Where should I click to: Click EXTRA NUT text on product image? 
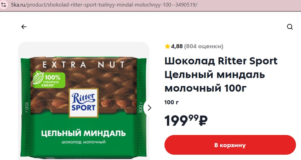[x=83, y=65]
